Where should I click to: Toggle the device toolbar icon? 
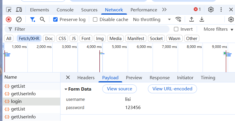pos(19,10)
